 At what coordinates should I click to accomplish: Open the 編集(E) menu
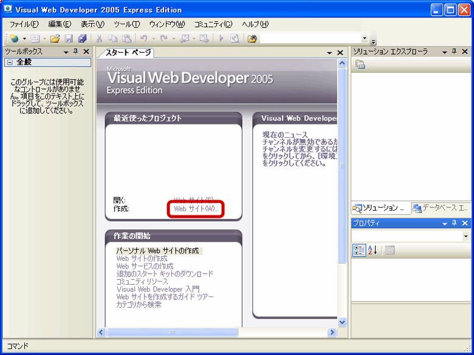click(x=60, y=24)
